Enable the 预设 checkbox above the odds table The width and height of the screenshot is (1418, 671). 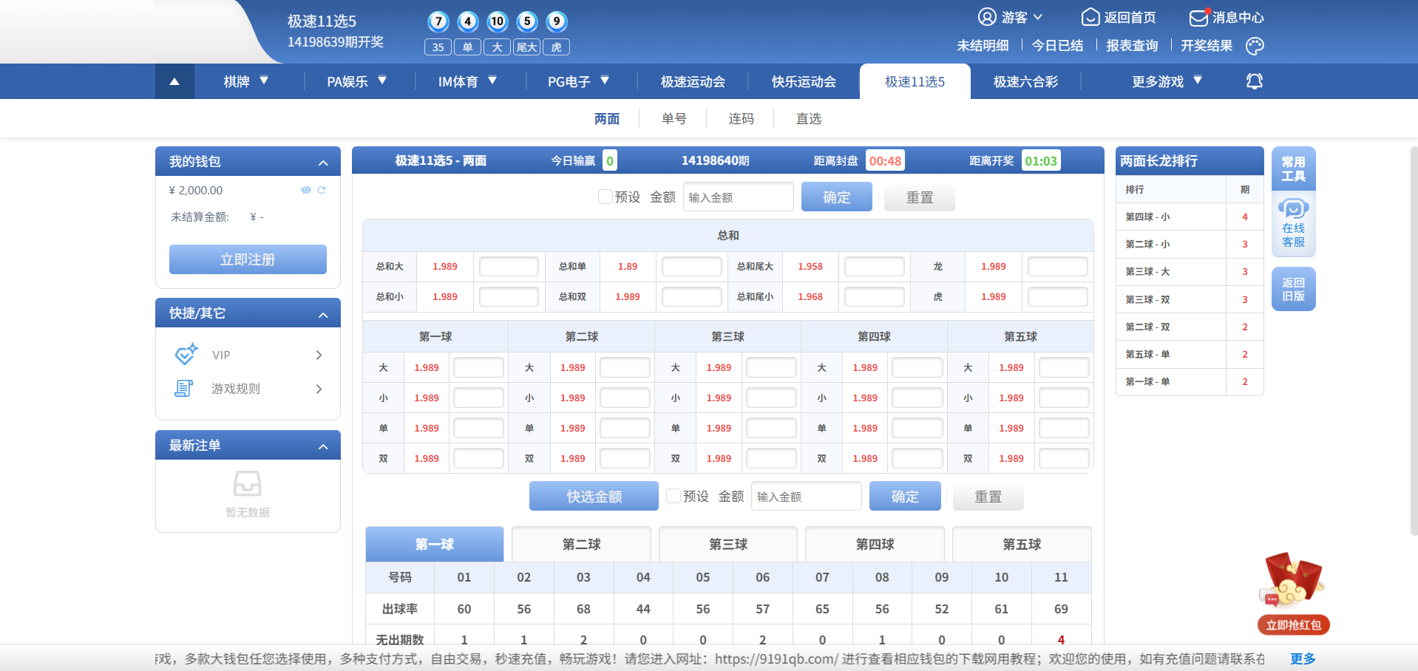605,197
